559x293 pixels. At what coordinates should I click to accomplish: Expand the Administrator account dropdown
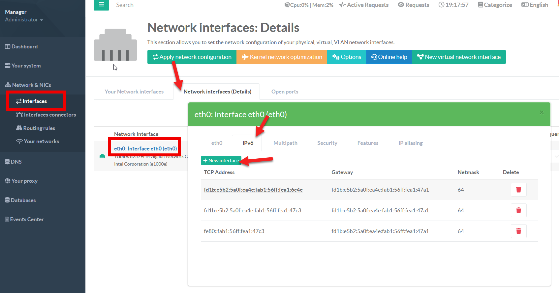point(24,20)
